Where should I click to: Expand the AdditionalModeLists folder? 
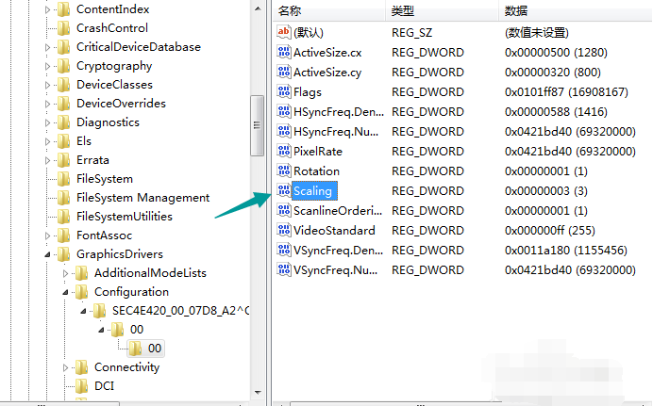point(66,273)
